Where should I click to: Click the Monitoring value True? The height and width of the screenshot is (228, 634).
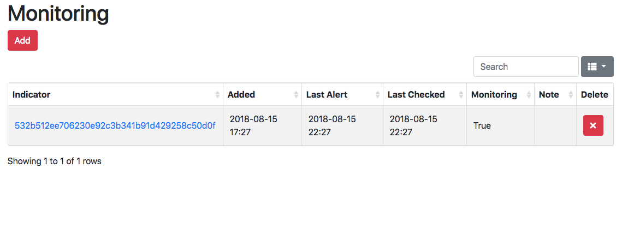tap(482, 125)
